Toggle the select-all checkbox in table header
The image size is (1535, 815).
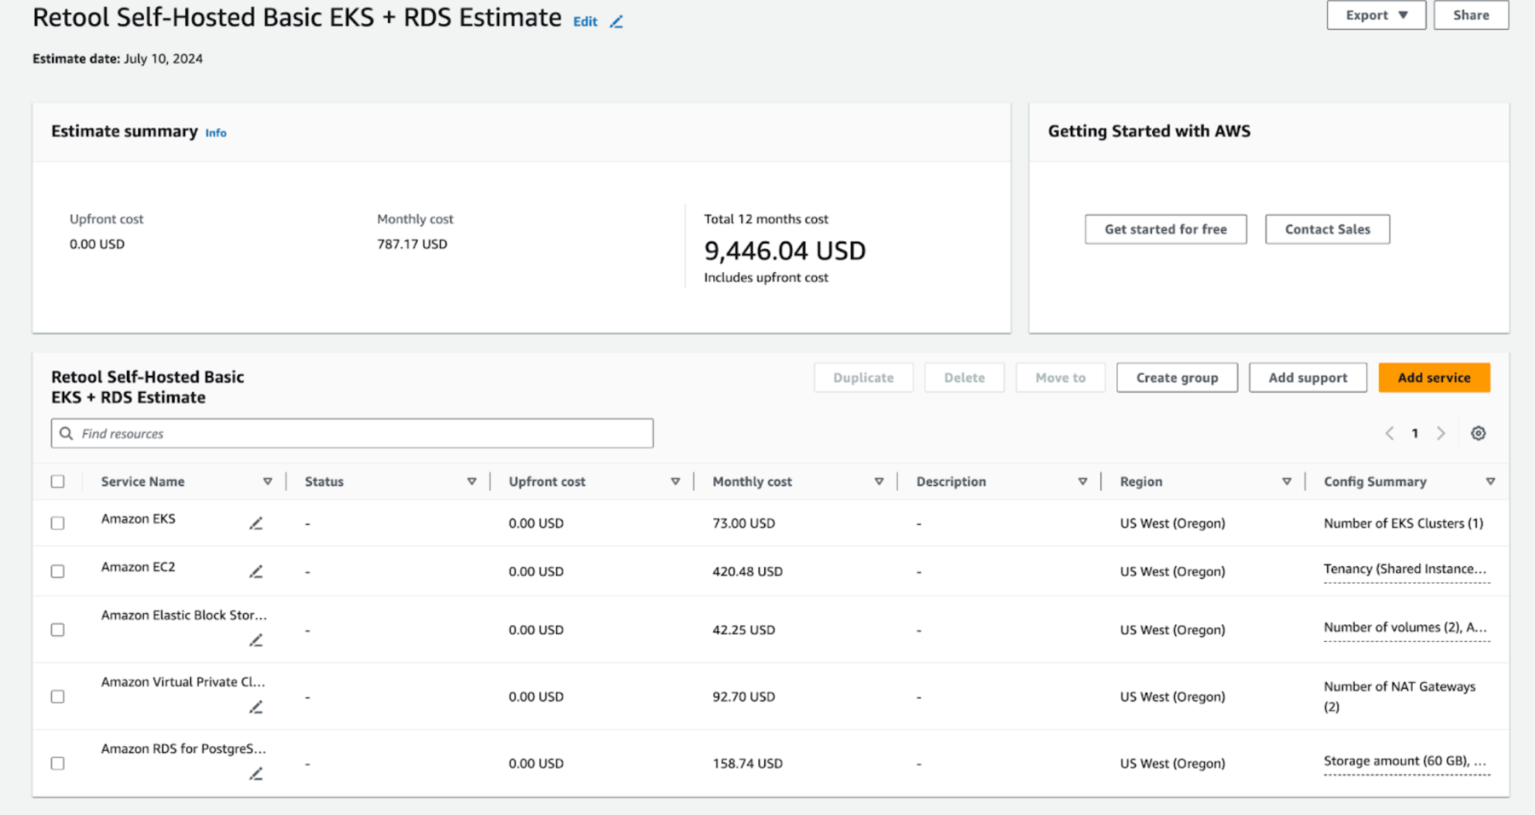(58, 482)
